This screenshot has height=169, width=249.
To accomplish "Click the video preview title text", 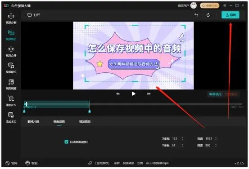I will (x=134, y=48).
